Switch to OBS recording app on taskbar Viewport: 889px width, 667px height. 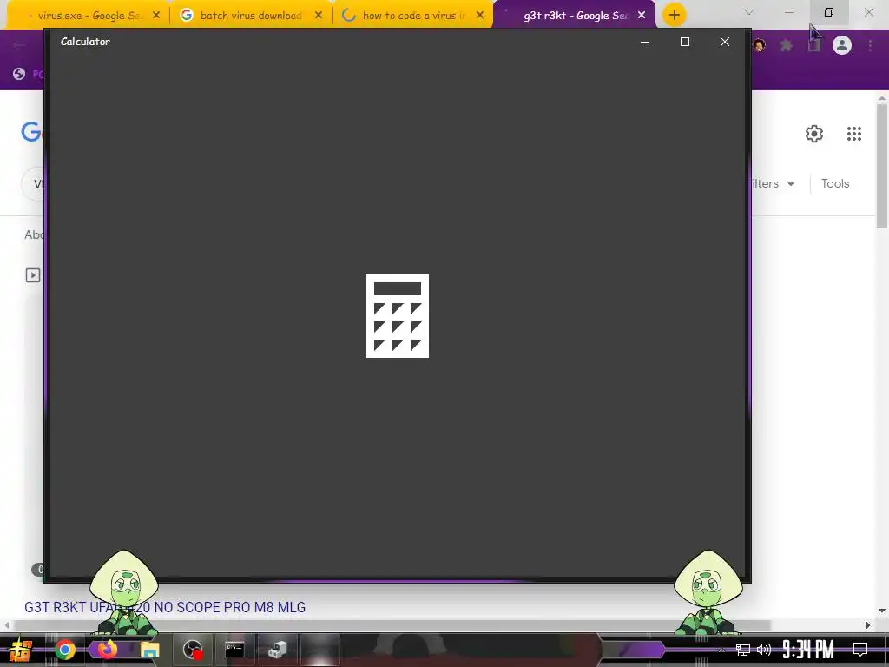pyautogui.click(x=192, y=650)
